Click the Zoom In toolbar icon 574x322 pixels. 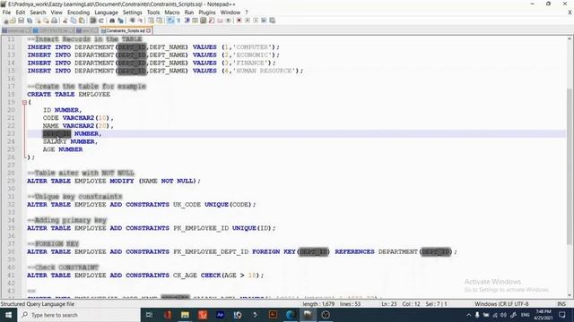132,21
